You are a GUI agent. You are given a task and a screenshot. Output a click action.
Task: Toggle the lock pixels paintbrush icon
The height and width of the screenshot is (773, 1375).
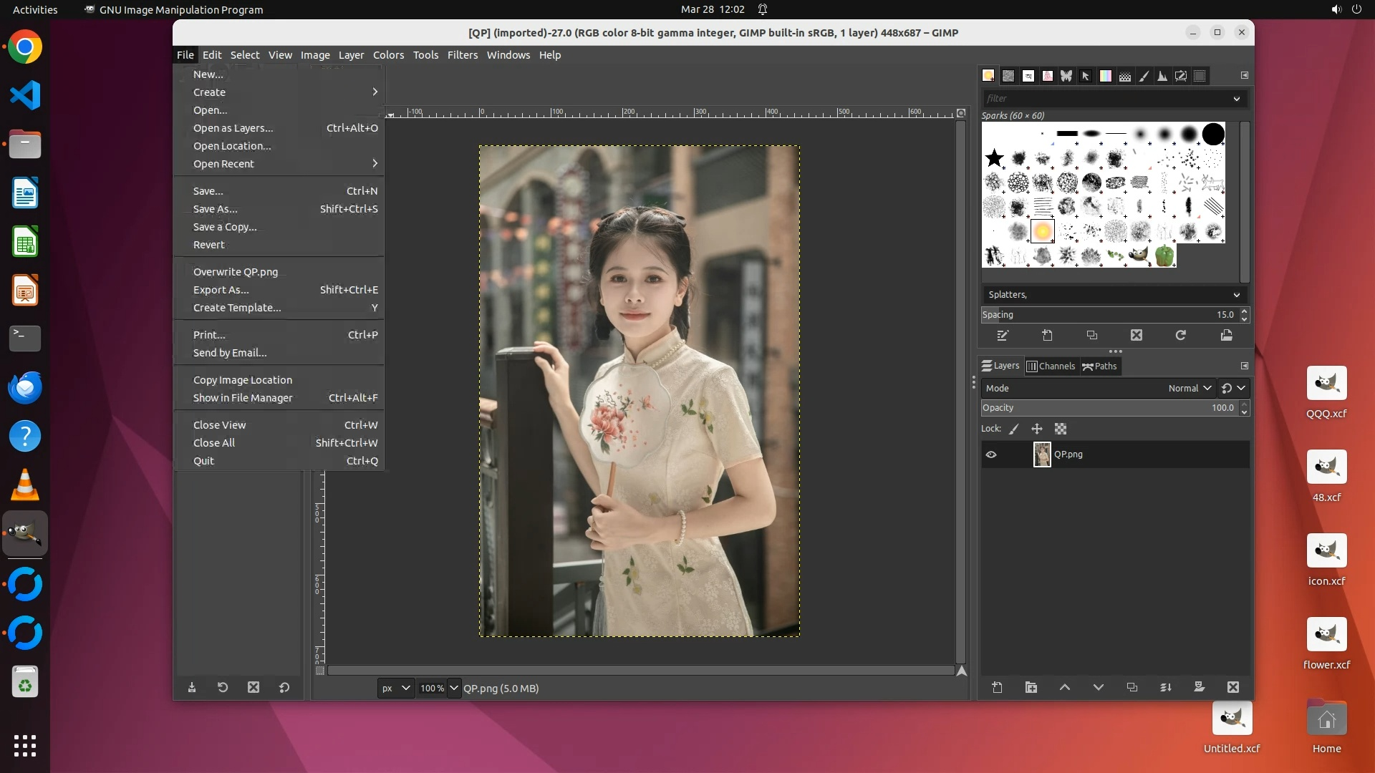click(1014, 429)
